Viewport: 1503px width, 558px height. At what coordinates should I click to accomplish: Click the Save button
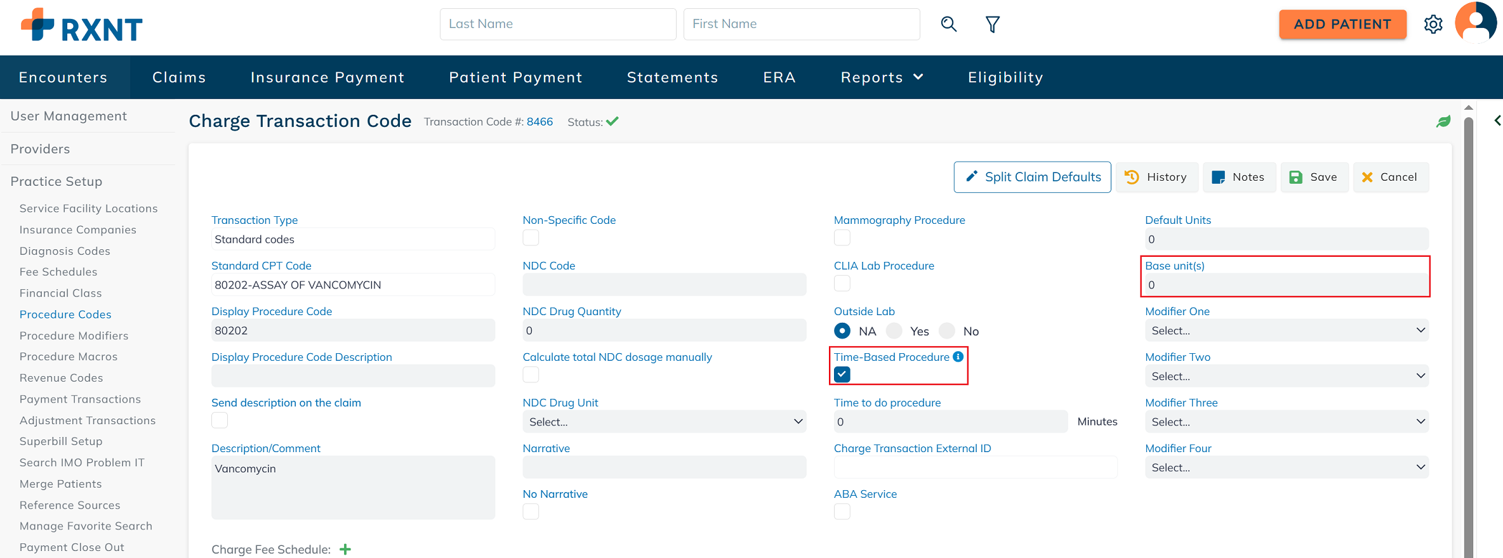coord(1314,177)
